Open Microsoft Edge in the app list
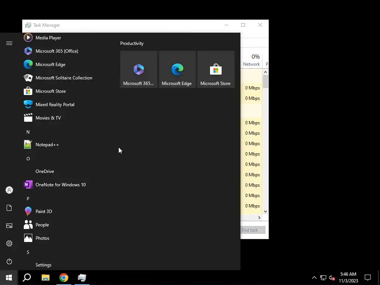Screen dimensions: 380x285 coord(65,65)
